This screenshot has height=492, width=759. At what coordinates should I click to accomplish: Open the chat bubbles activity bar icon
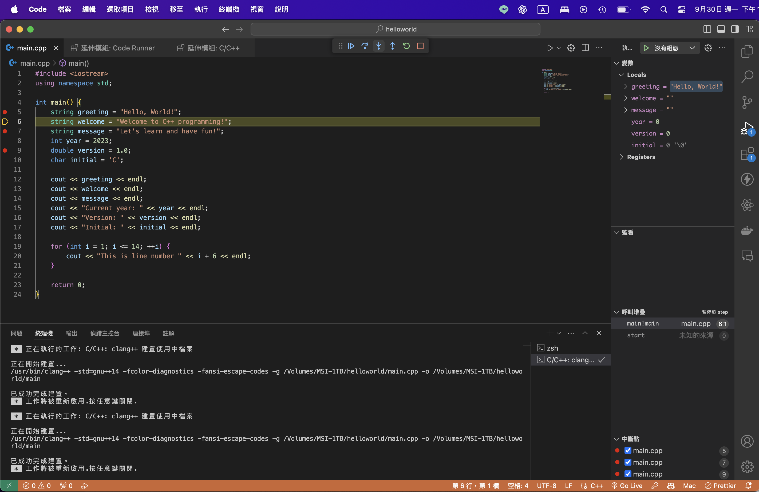point(747,256)
